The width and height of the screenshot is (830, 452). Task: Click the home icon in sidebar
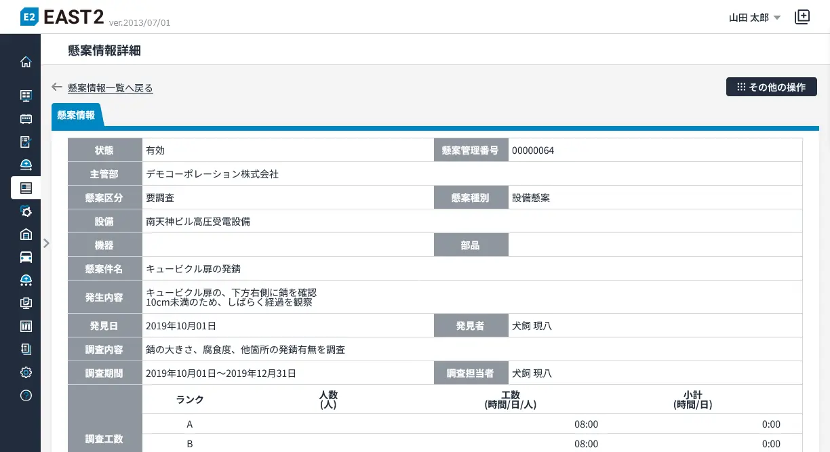tap(26, 62)
